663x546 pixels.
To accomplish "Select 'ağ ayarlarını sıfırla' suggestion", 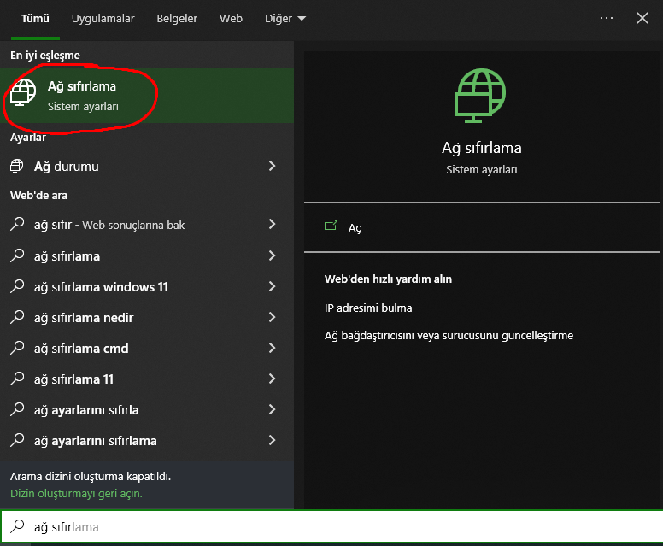I will (x=147, y=409).
